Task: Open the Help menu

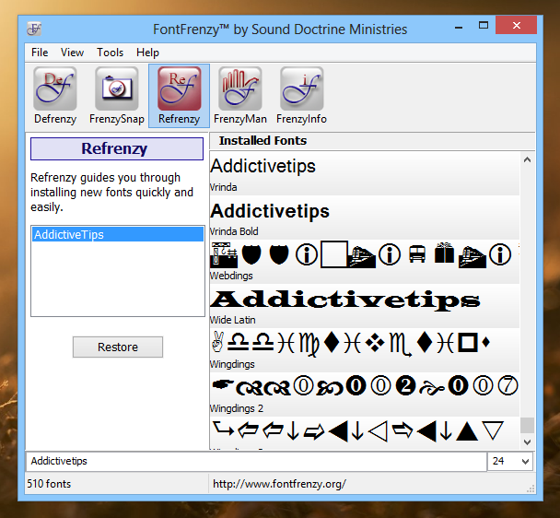Action: click(147, 53)
